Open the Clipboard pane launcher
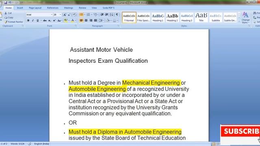The height and width of the screenshot is (146, 260). point(23,26)
